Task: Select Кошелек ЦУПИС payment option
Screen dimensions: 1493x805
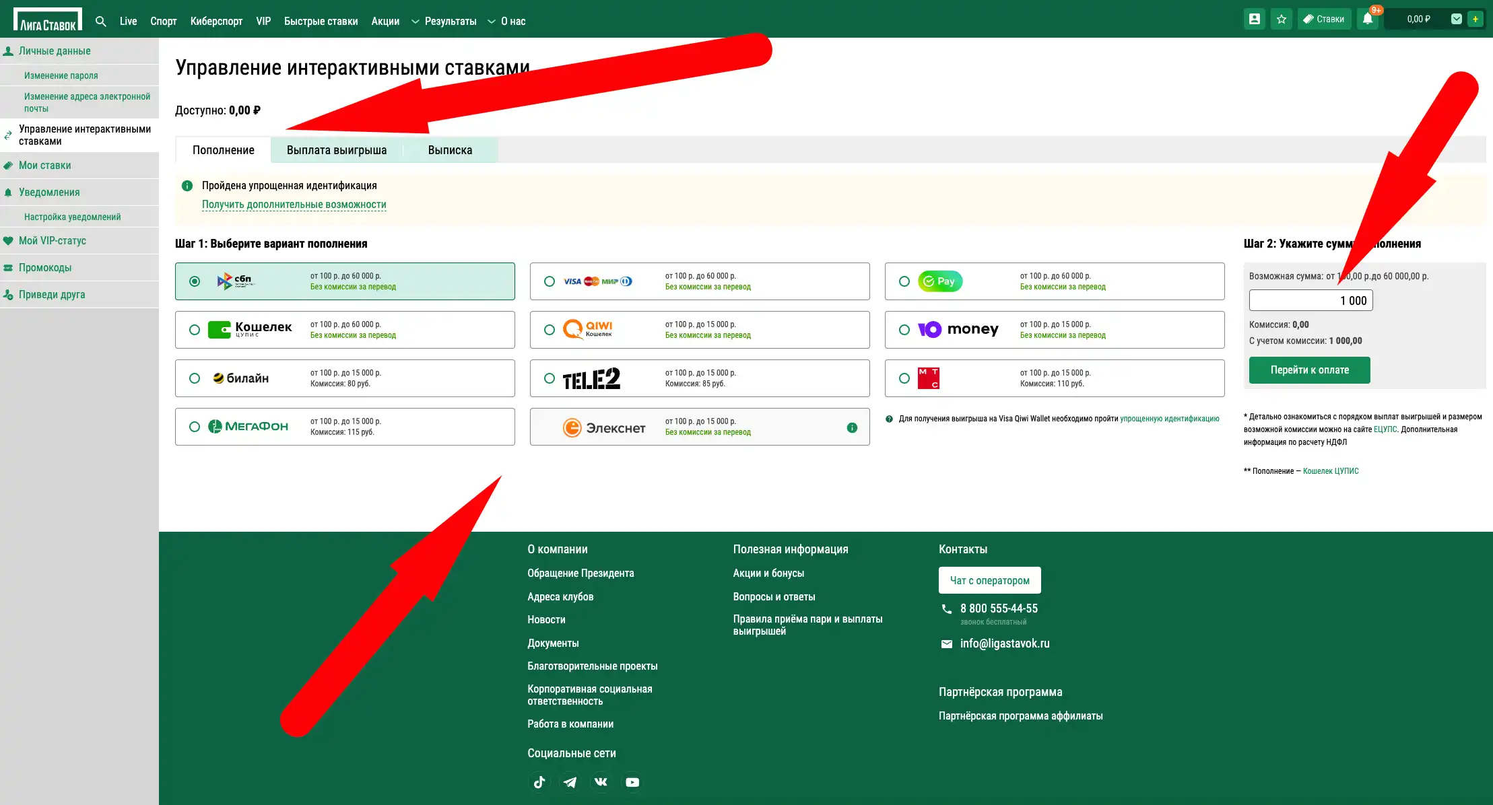Action: pyautogui.click(x=345, y=330)
